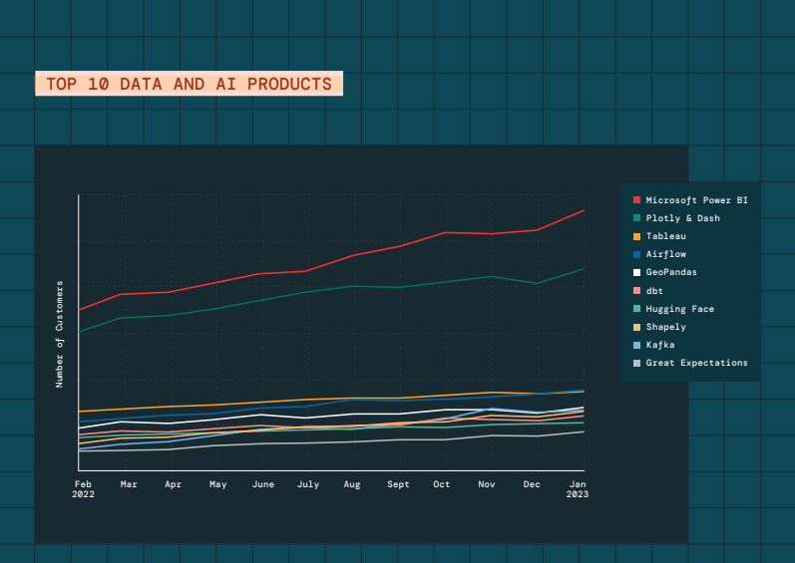
Task: Click the "Nov" month axis label
Action: click(x=487, y=484)
